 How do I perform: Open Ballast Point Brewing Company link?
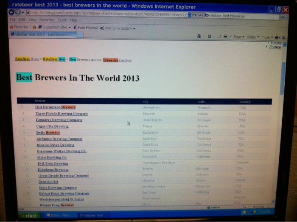(x=64, y=194)
